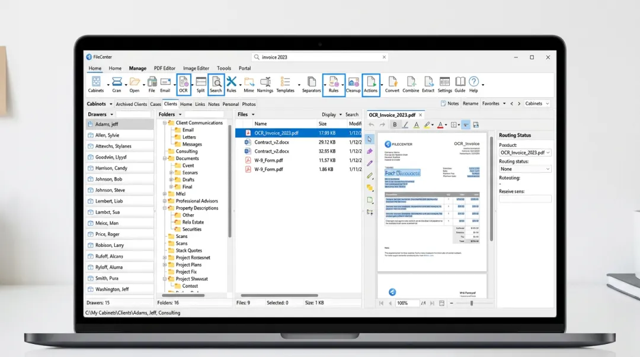The width and height of the screenshot is (640, 357).
Task: Select the Professional Advisors folder
Action: point(197,201)
